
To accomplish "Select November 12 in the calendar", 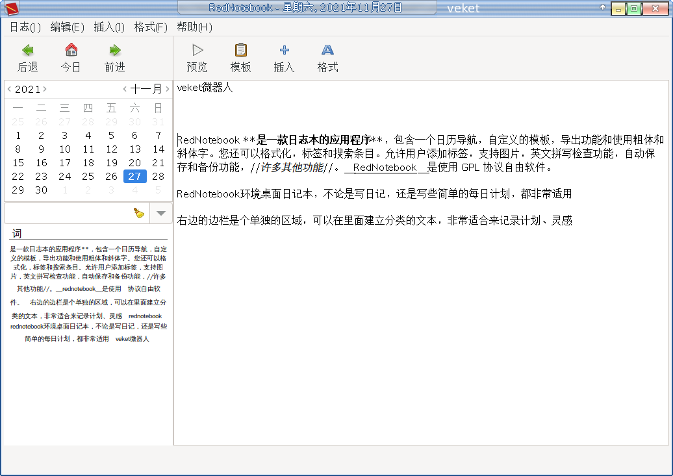I will (112, 149).
